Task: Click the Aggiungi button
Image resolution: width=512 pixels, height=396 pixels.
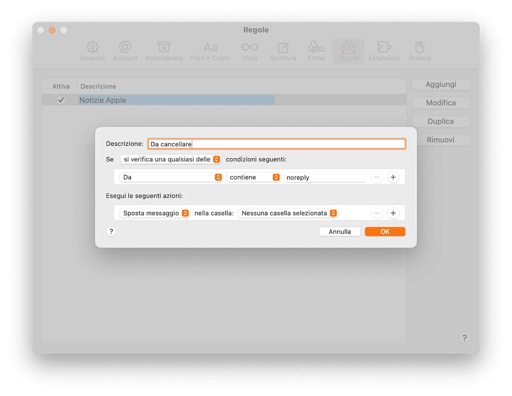Action: point(441,84)
